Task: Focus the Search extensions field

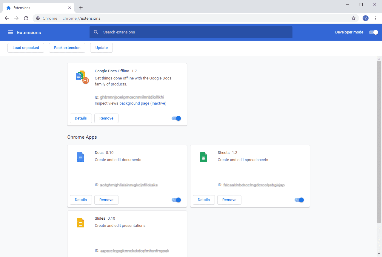Action: click(191, 32)
